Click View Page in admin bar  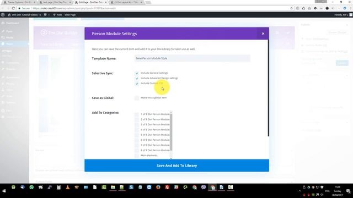(x=70, y=15)
